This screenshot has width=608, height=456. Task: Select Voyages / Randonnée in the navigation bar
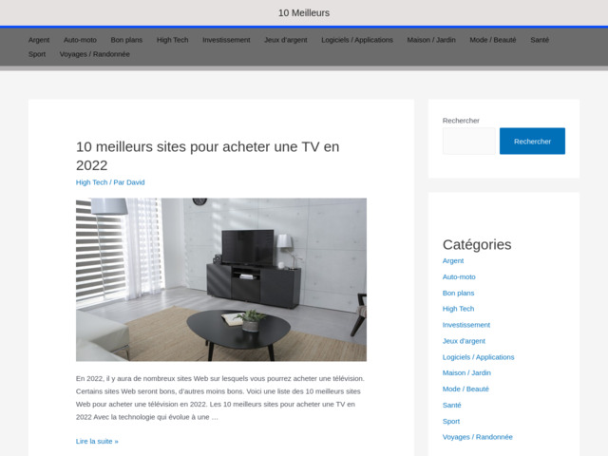tap(95, 54)
